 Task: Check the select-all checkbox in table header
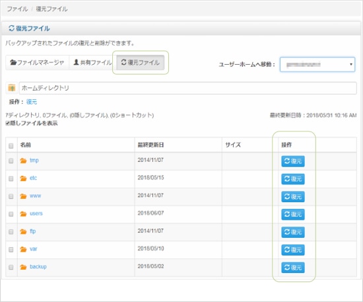coord(11,146)
